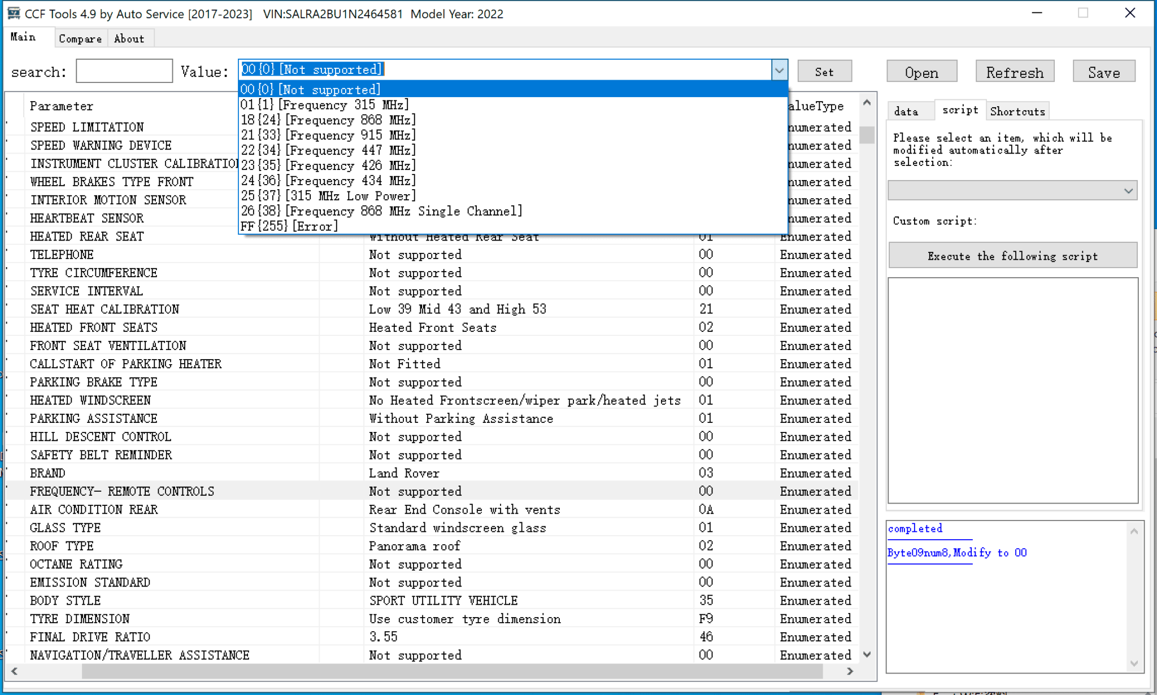Viewport: 1157px width, 695px height.
Task: Select the FREQUENCY- REMOTE CONTROLS row
Action: [x=122, y=491]
